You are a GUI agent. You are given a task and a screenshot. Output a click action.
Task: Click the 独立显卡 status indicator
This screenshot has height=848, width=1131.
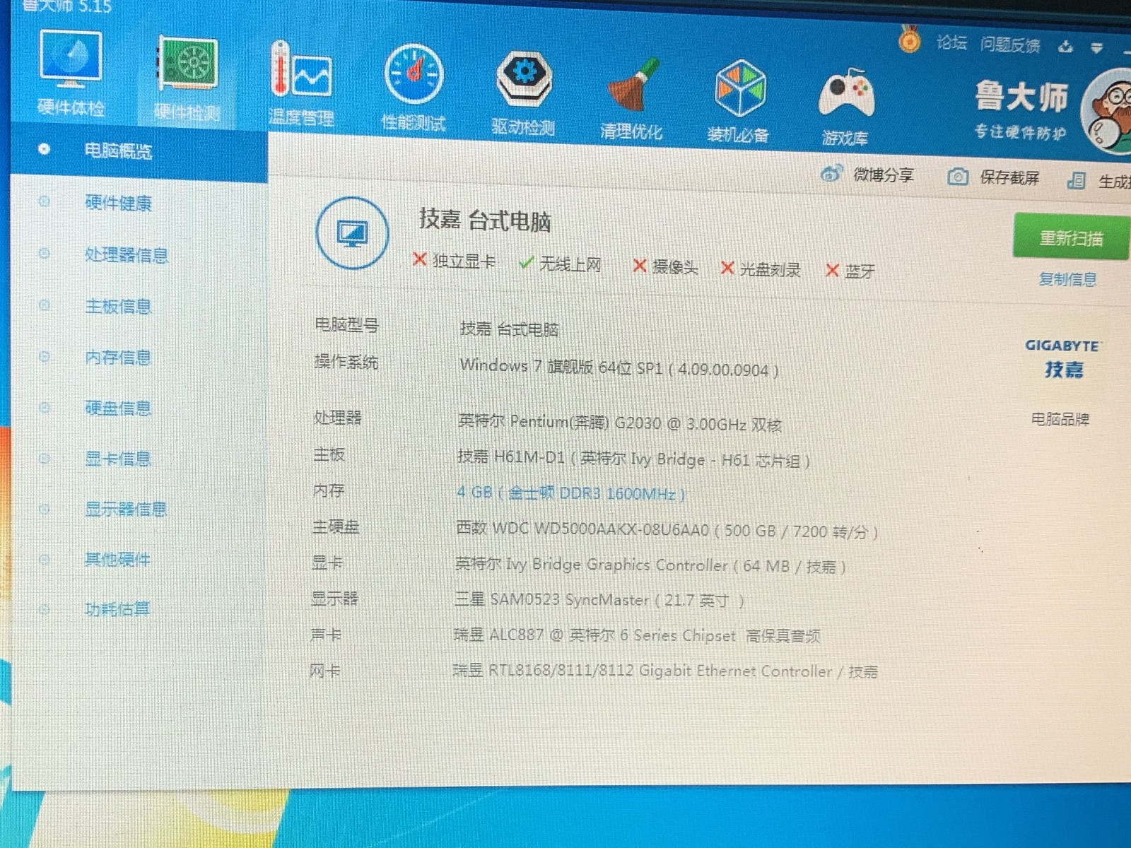click(x=454, y=261)
